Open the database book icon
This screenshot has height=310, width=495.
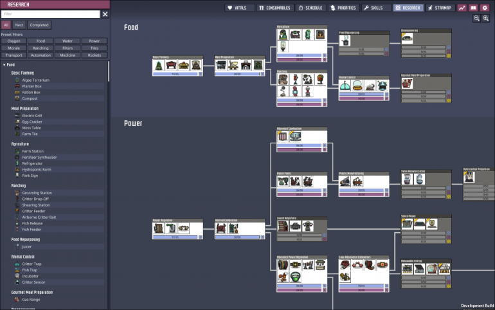(x=473, y=8)
